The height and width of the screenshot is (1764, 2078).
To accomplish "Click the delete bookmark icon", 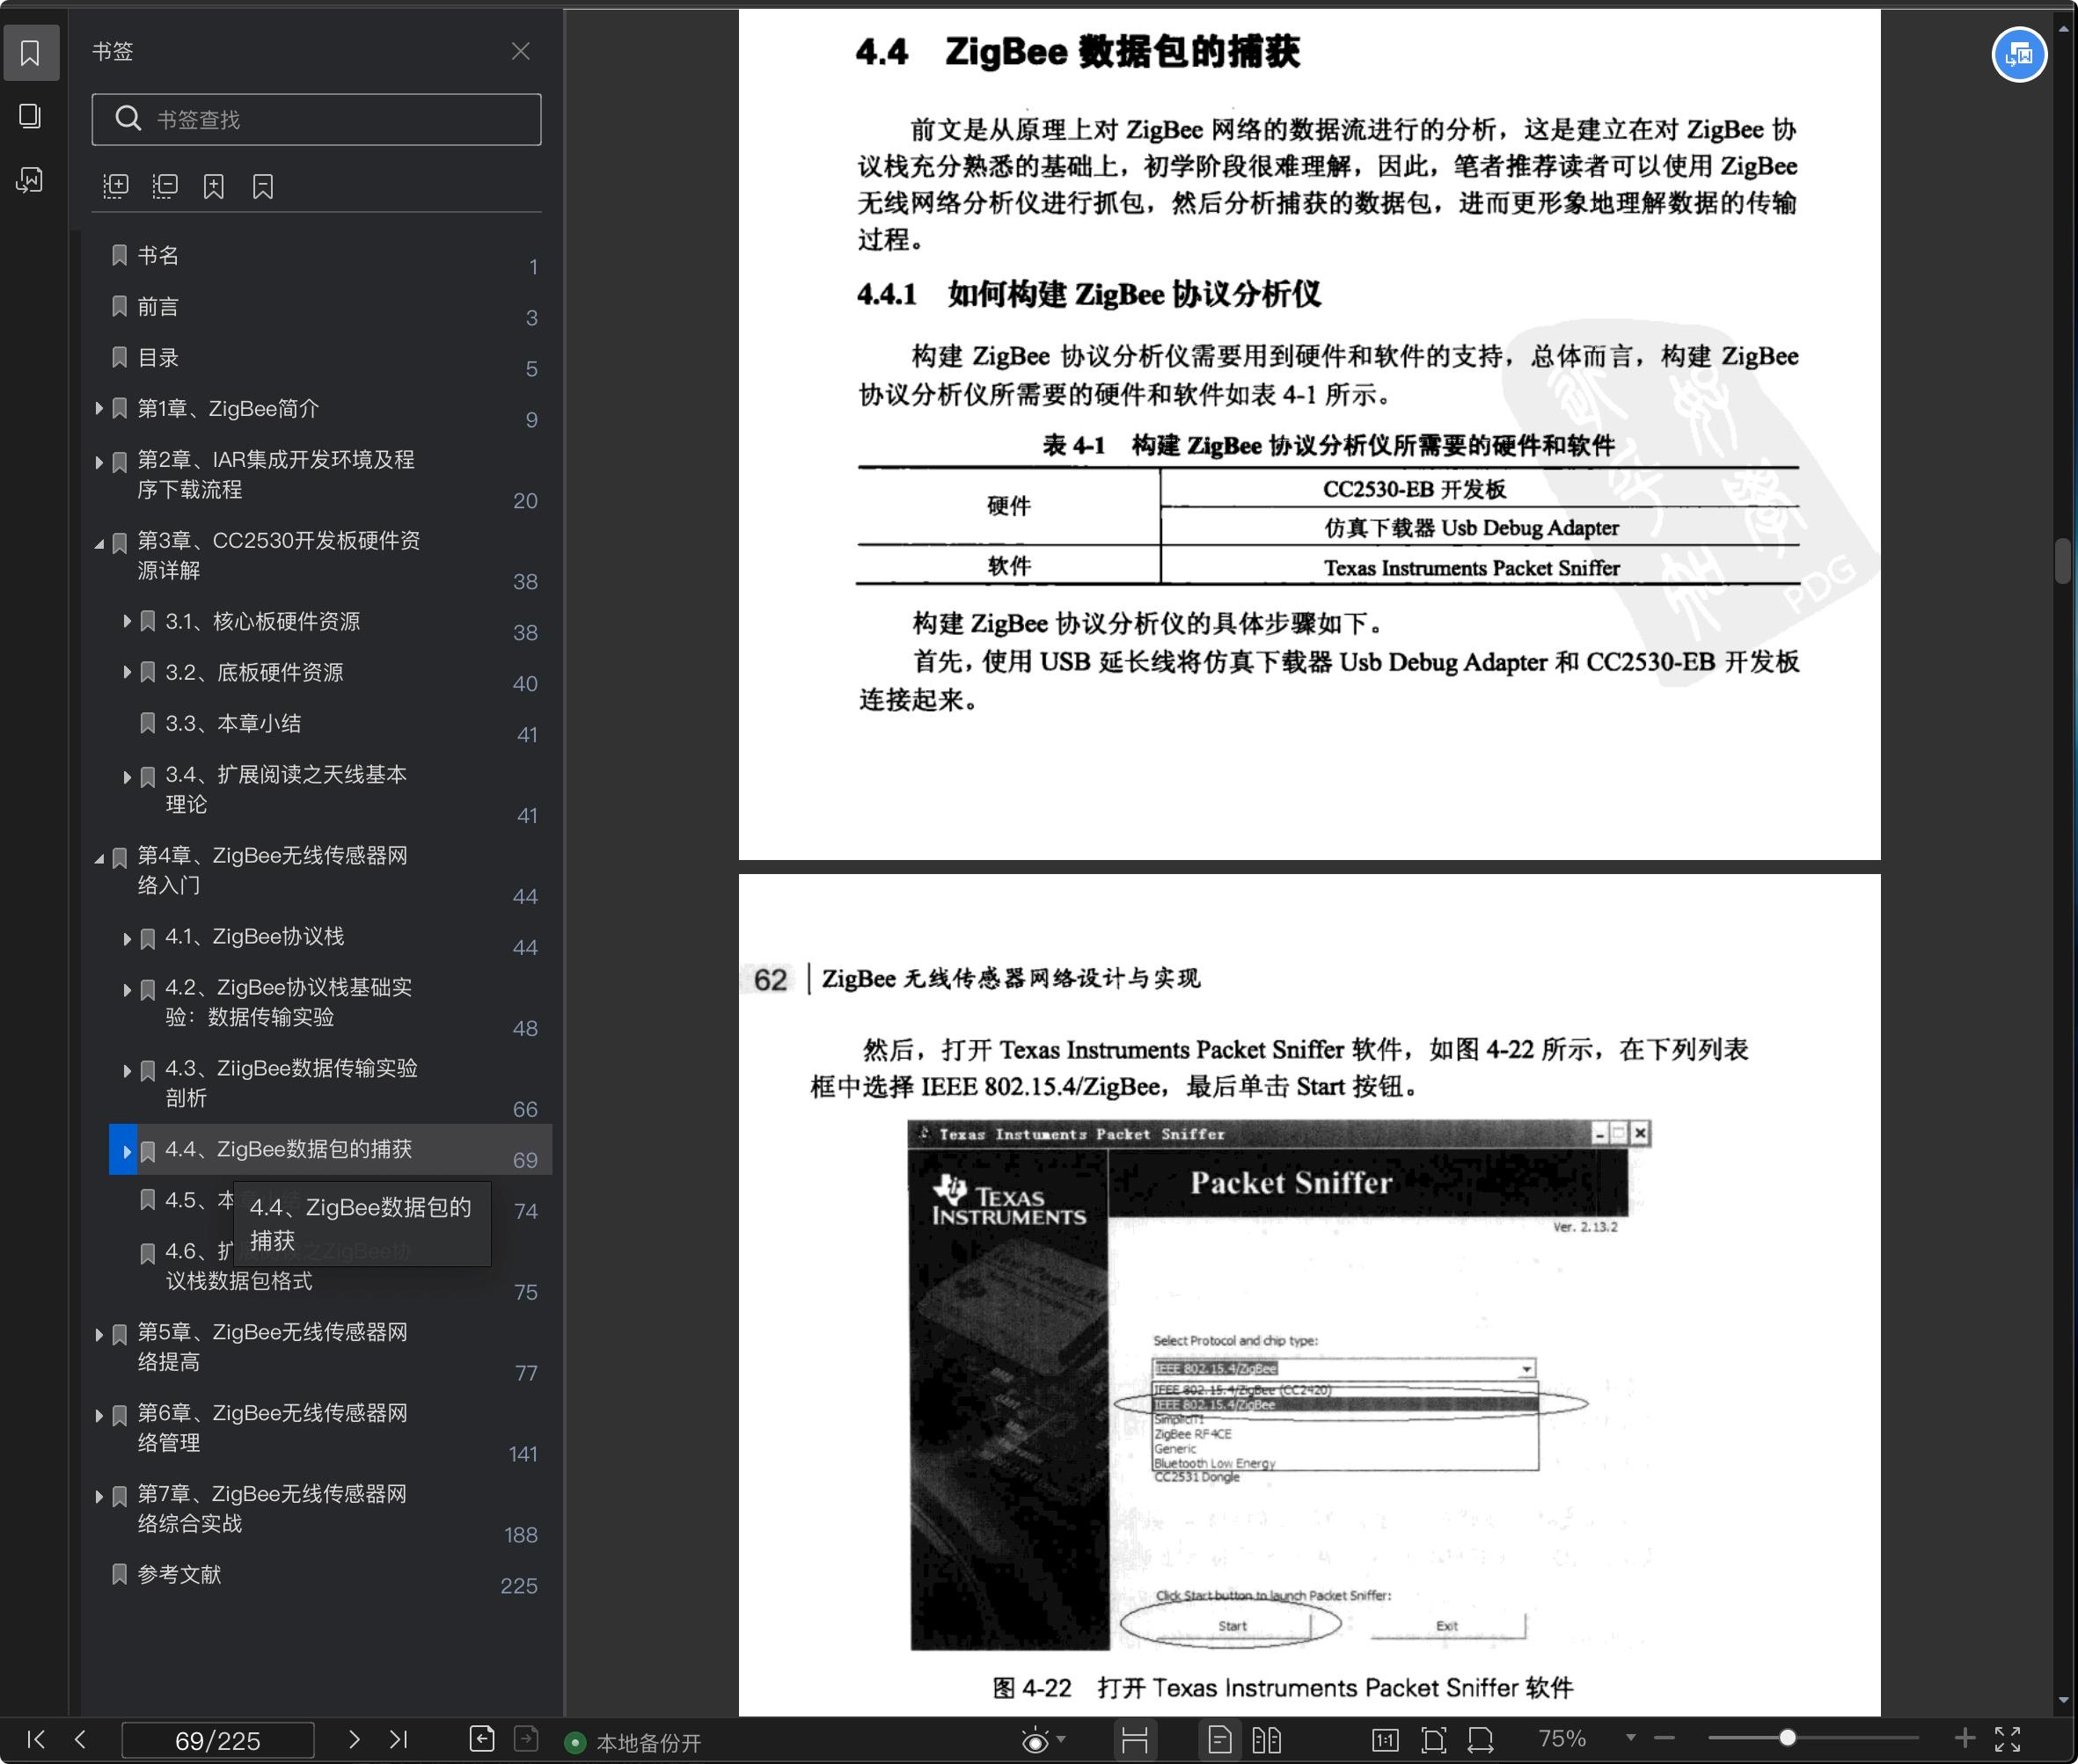I will click(263, 186).
